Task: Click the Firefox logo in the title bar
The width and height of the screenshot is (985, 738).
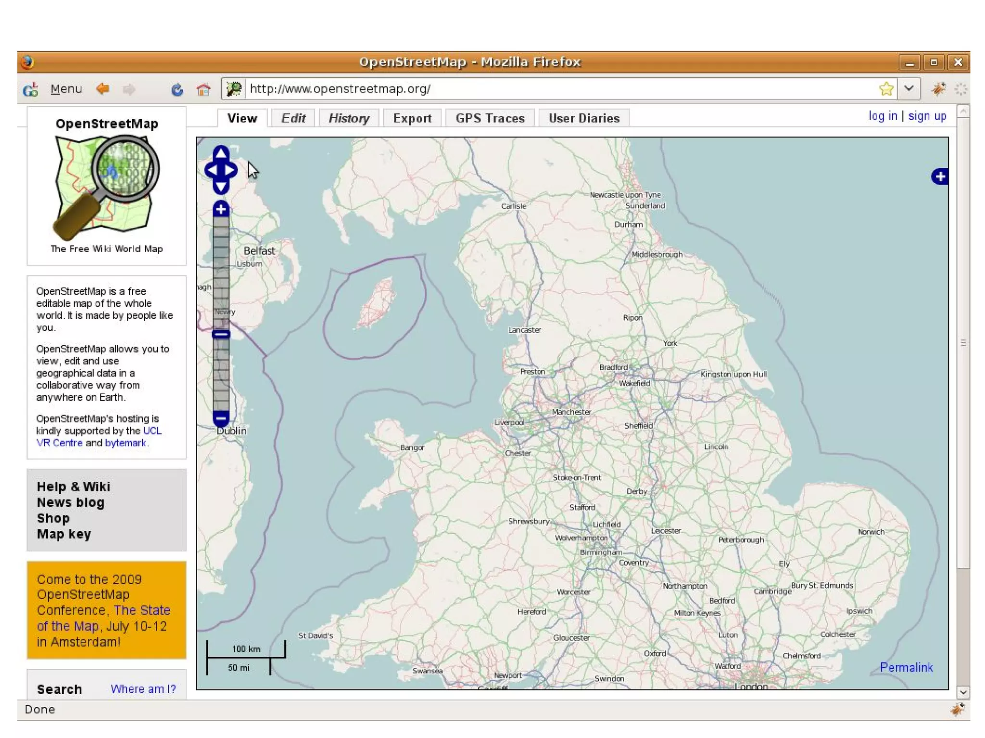Action: pos(28,62)
